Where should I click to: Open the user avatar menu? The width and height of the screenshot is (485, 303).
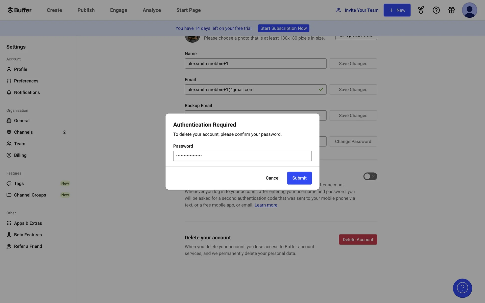[469, 10]
